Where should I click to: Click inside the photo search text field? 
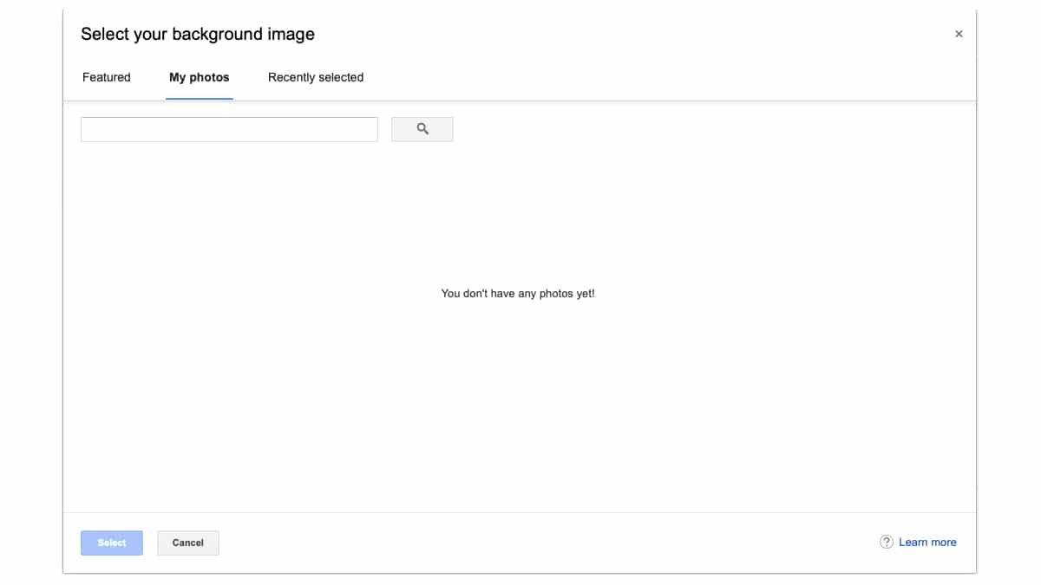pyautogui.click(x=229, y=128)
